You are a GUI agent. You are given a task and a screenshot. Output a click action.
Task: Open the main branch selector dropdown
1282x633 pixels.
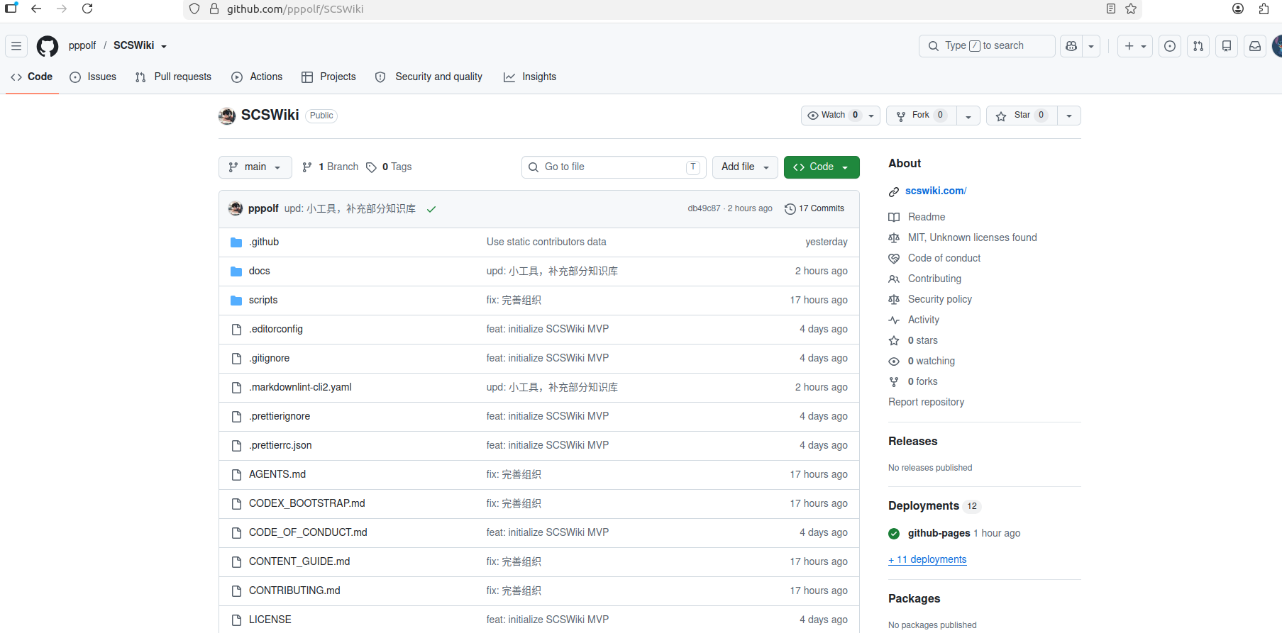coord(255,167)
